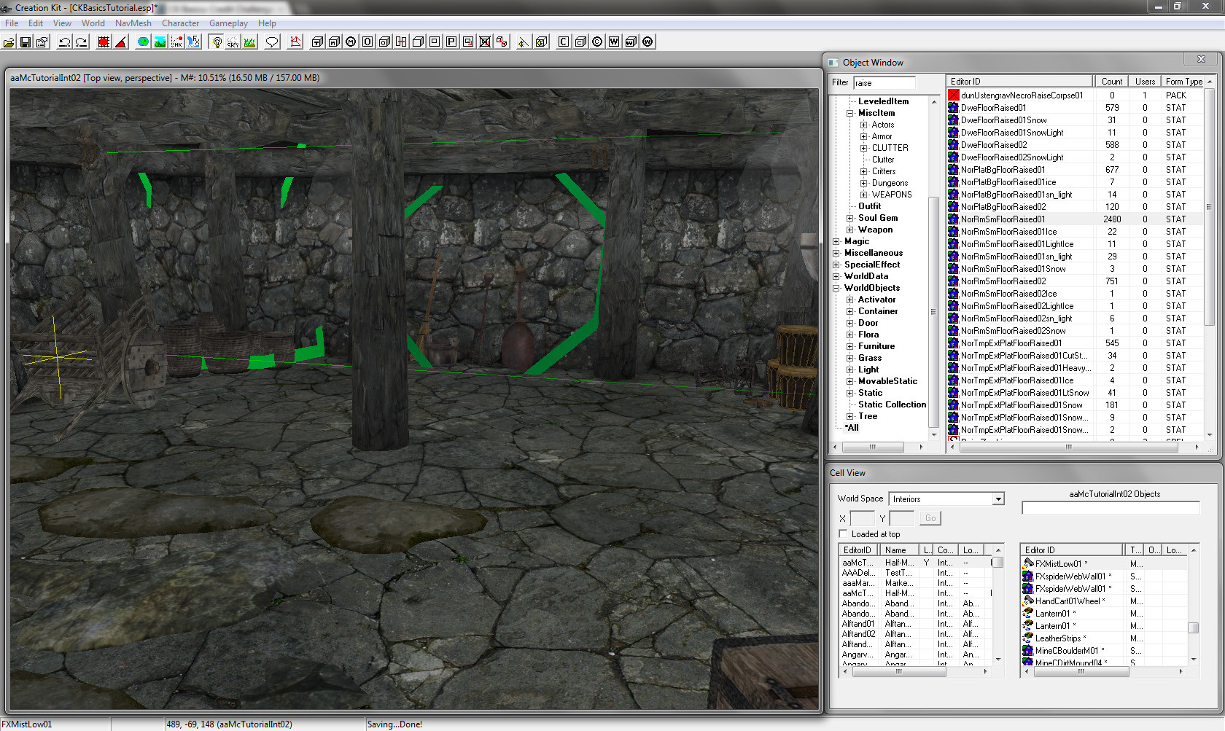
Task: Toggle bright lights light bulb icon
Action: coord(217,42)
